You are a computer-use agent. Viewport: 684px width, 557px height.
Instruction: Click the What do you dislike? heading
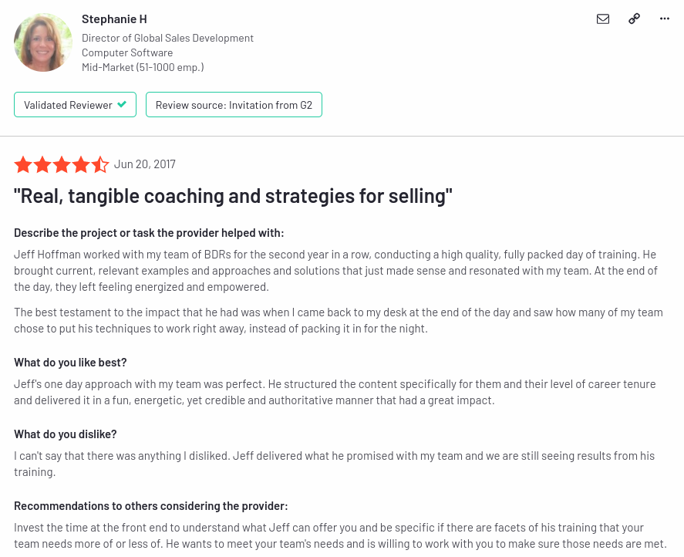pos(66,434)
